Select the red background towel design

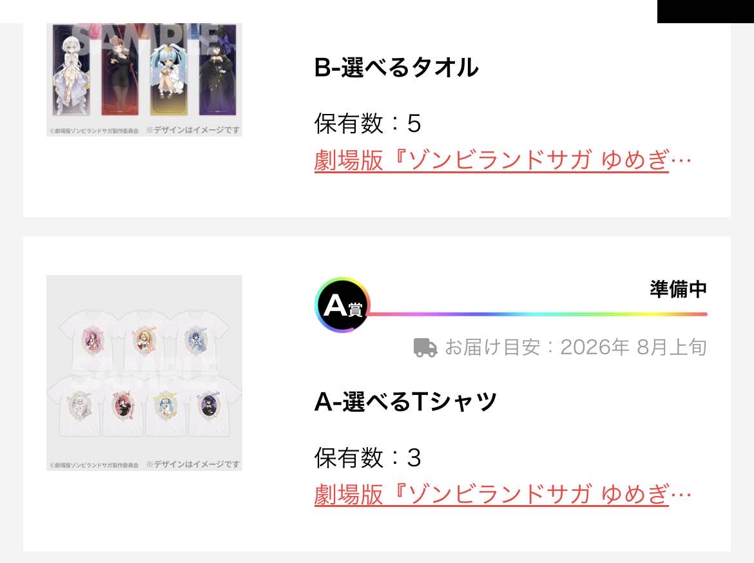[120, 70]
